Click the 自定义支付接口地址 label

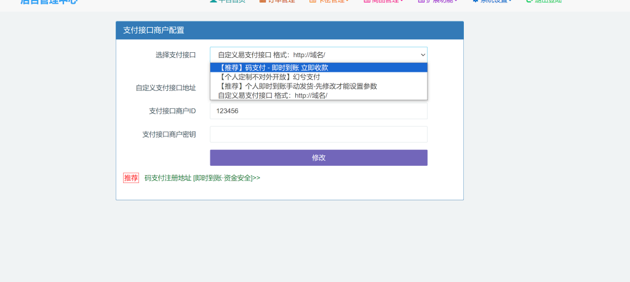(166, 88)
